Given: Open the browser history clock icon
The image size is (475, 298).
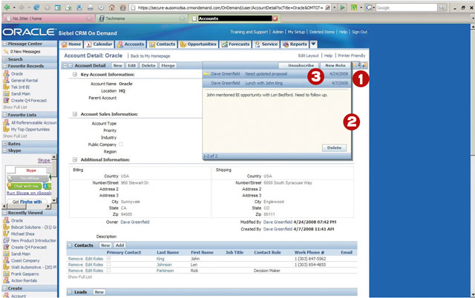Looking at the screenshot, I should click(101, 7).
